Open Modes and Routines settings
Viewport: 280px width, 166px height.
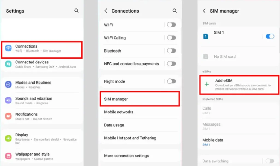[x=42, y=85]
